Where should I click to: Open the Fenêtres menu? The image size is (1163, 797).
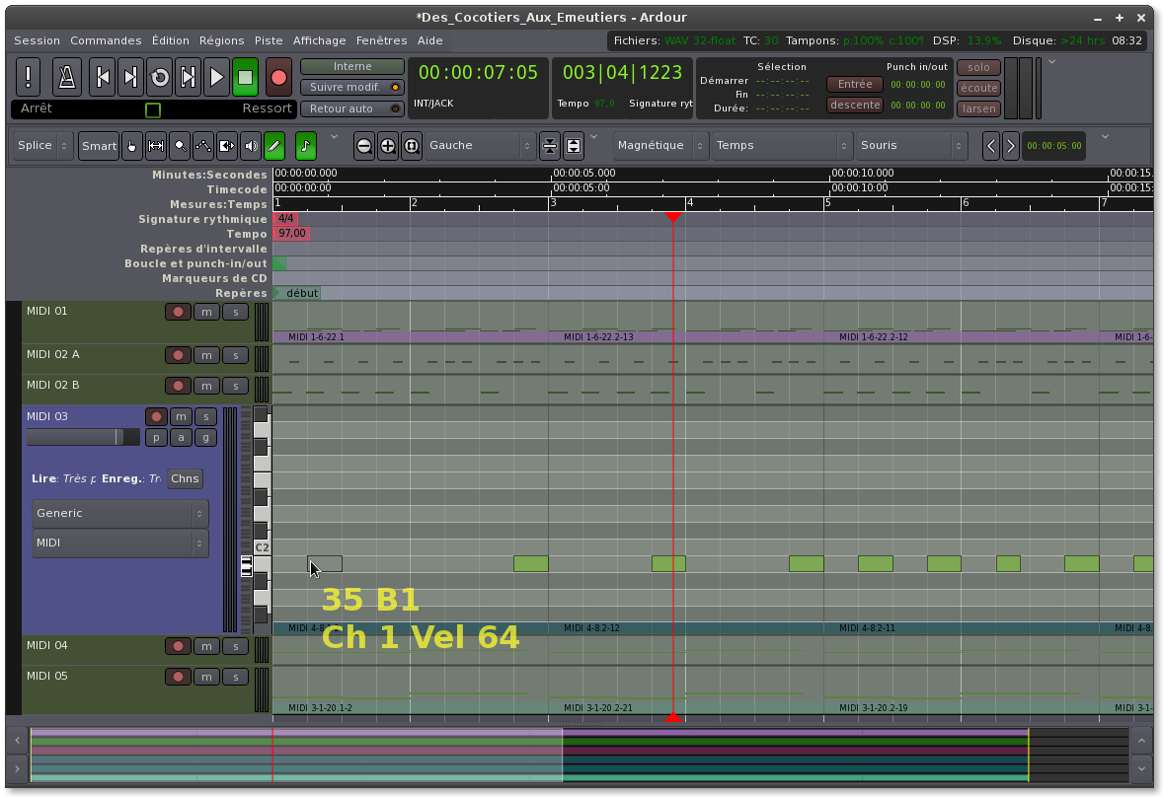pyautogui.click(x=381, y=40)
